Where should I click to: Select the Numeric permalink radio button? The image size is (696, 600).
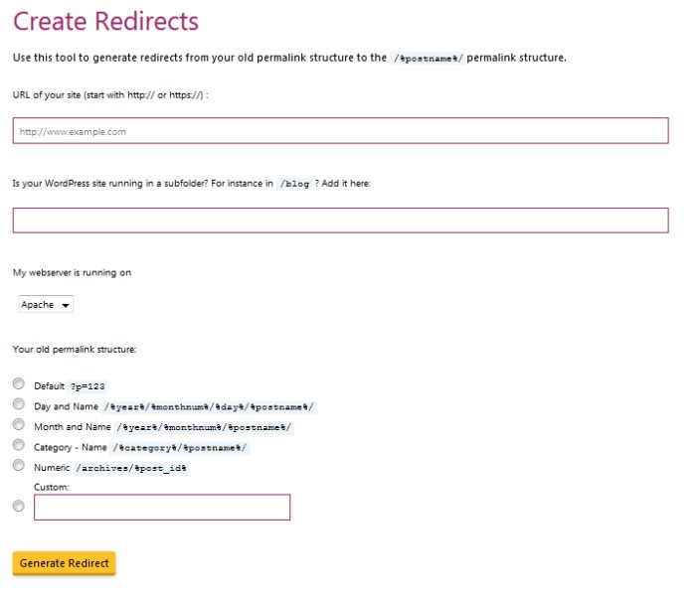(19, 466)
